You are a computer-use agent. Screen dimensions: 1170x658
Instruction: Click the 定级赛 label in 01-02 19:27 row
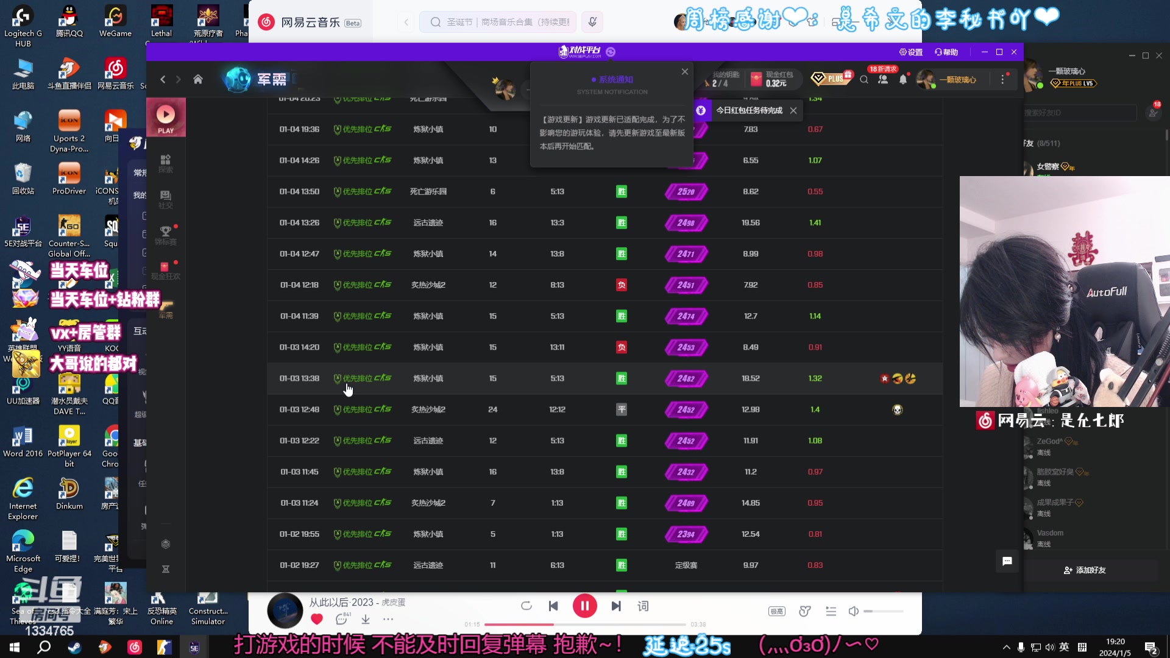pyautogui.click(x=686, y=565)
